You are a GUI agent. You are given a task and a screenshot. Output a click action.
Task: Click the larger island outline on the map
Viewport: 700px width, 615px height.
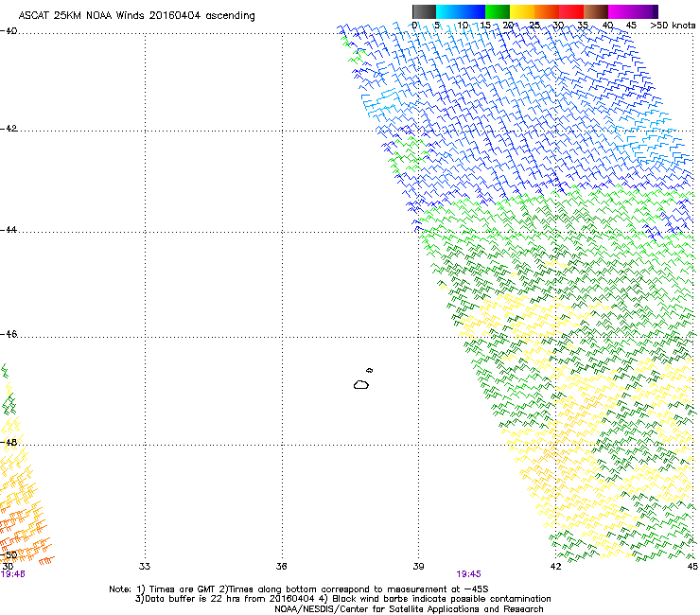click(361, 384)
